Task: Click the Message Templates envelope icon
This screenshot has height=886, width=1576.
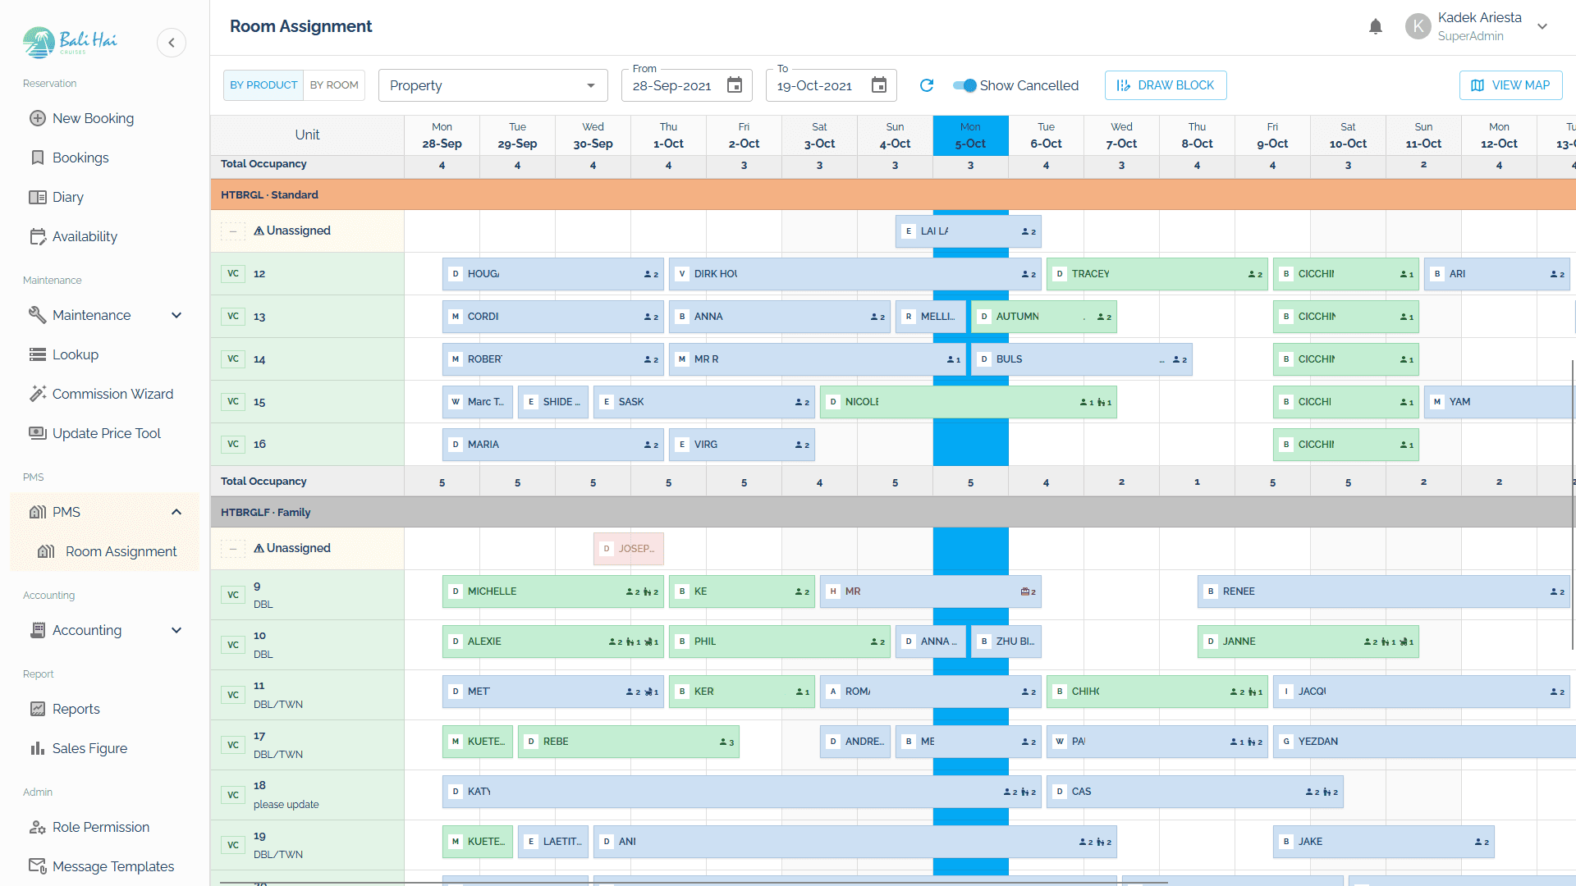Action: click(38, 866)
